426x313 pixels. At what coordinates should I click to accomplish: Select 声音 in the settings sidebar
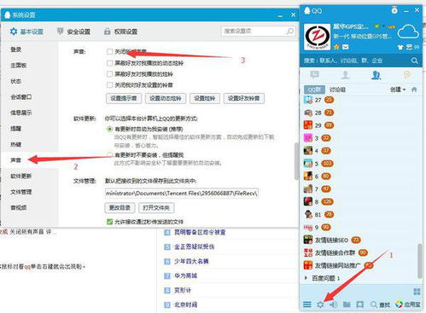tap(16, 160)
